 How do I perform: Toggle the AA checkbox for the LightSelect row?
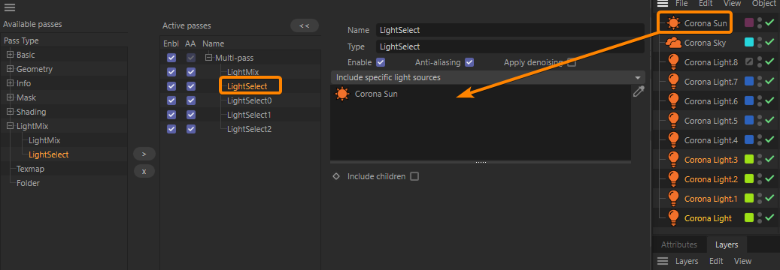(191, 86)
